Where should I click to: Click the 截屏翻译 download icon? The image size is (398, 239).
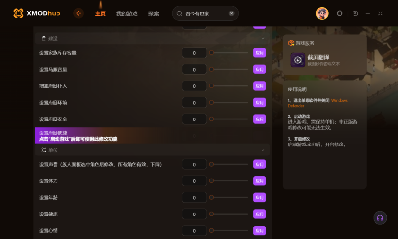tap(298, 60)
